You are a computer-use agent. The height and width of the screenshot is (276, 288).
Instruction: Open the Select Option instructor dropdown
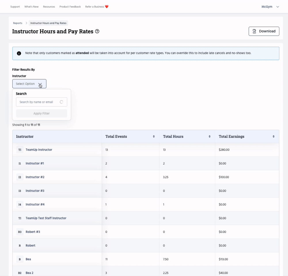(29, 83)
